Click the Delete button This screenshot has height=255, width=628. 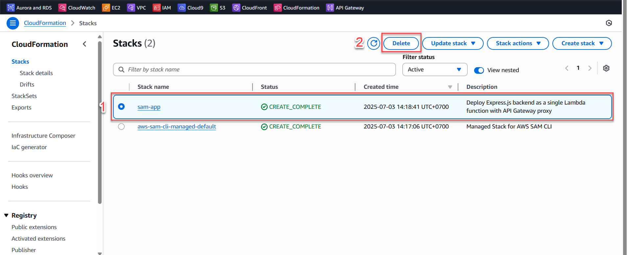pyautogui.click(x=401, y=43)
